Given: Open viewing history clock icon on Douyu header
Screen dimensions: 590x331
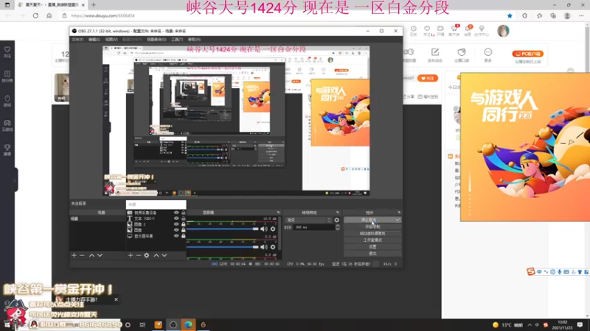Looking at the screenshot, I should (x=414, y=31).
